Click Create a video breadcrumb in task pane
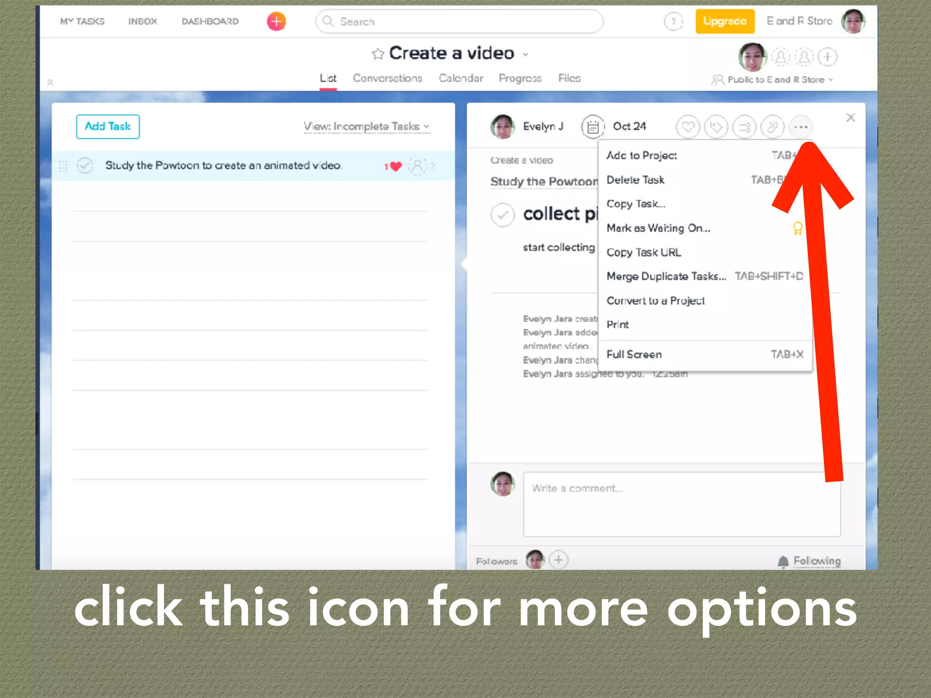This screenshot has height=698, width=931. pos(521,160)
